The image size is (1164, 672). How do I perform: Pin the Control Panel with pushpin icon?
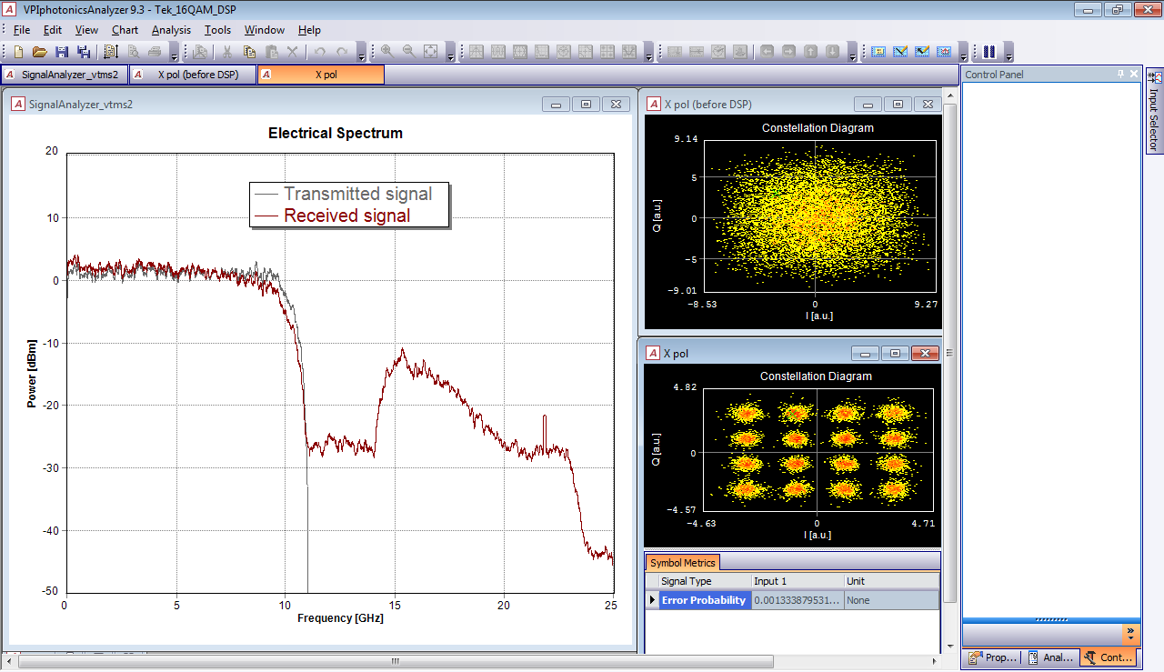[1120, 74]
